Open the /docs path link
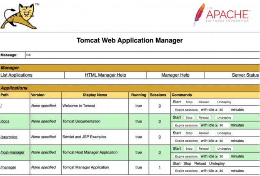This screenshot has height=176, width=260. [5, 121]
